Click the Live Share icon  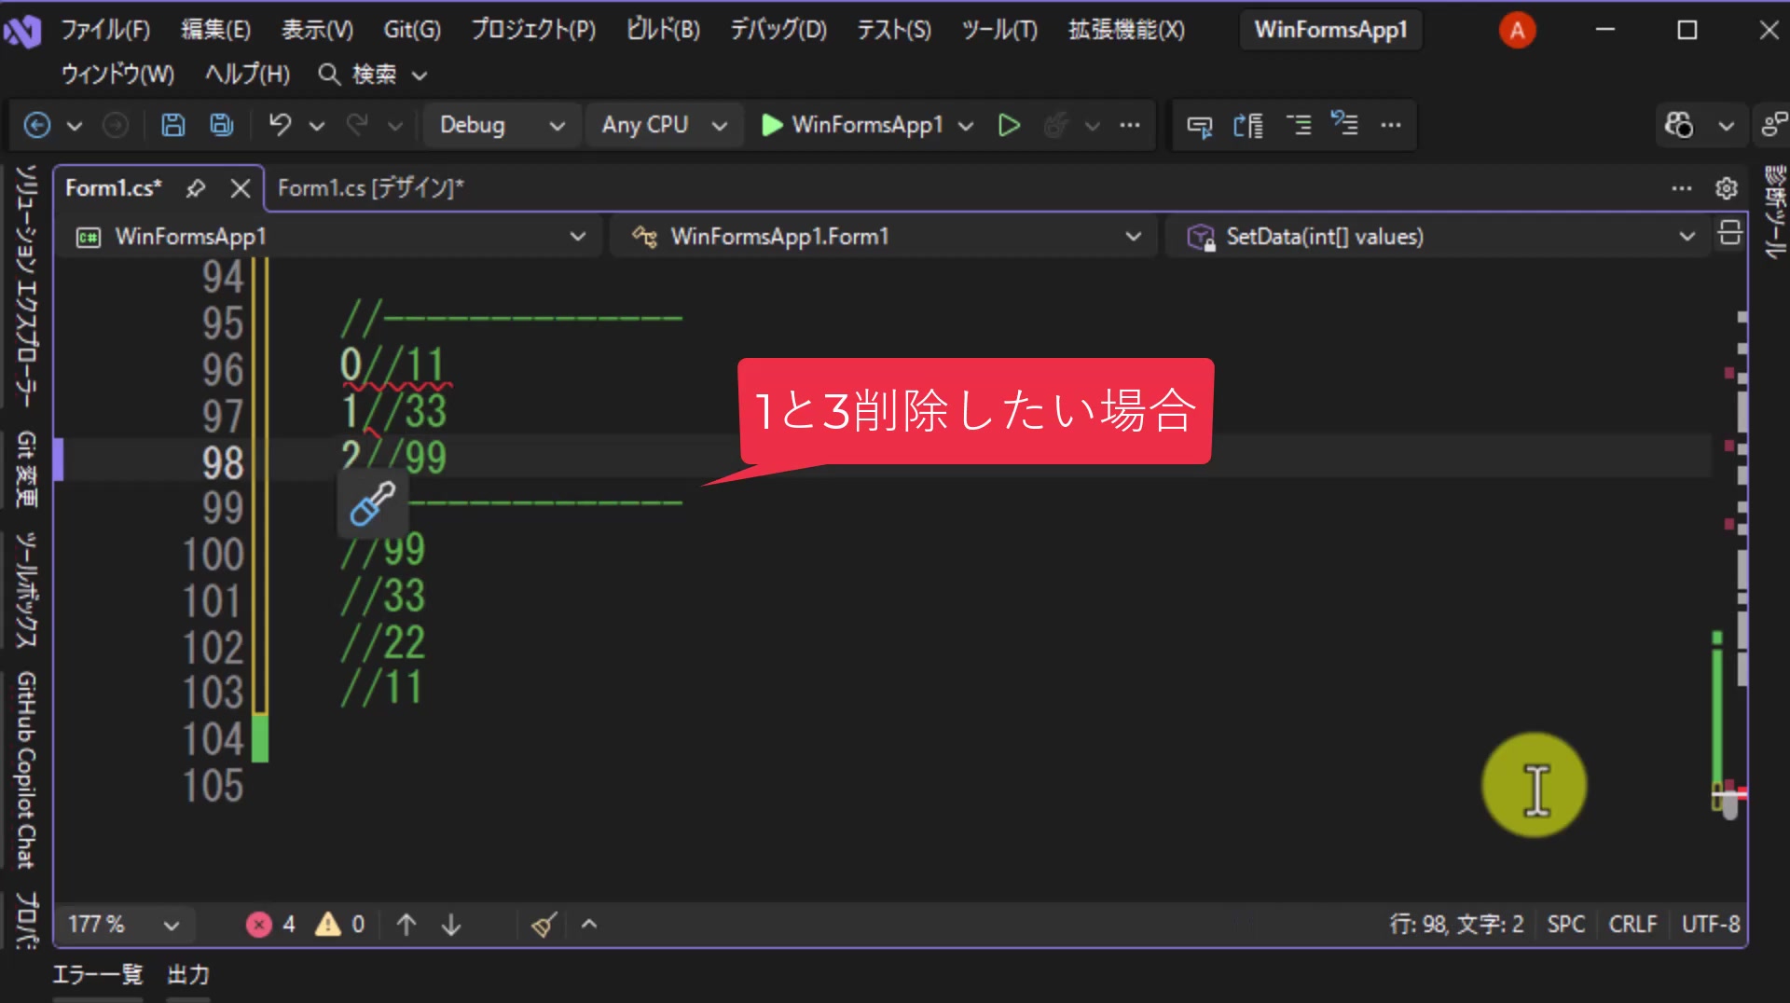click(1774, 125)
